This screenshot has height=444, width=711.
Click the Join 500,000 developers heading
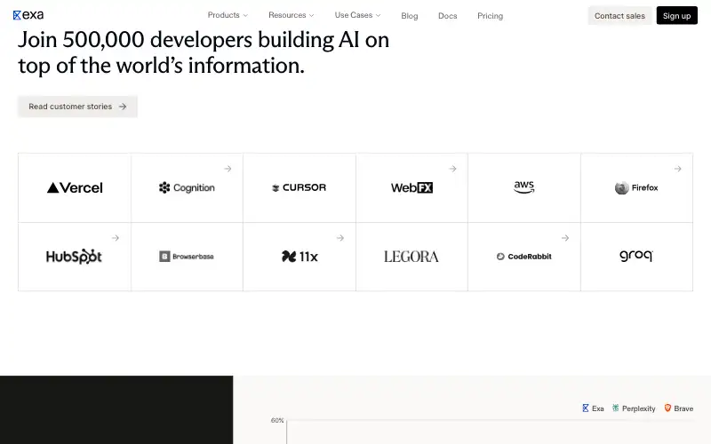coord(204,52)
